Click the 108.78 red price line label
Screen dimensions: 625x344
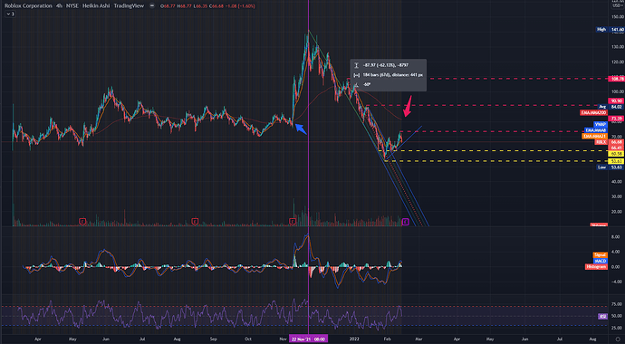point(616,79)
